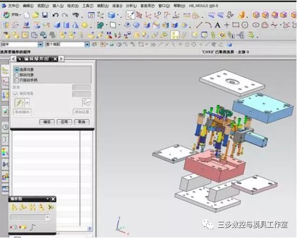This screenshot has width=297, height=238.
Task: Select the Cylinder primitive icon
Action: pyautogui.click(x=66, y=25)
